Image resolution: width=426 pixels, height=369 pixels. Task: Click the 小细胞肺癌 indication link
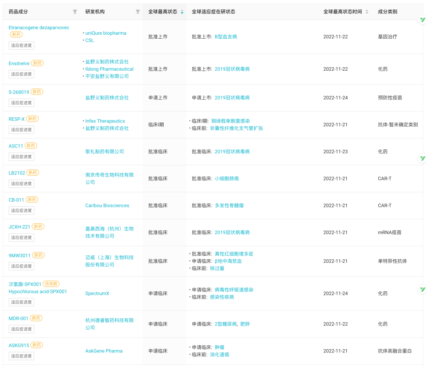click(226, 178)
